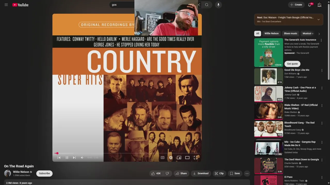Click the search magnifier button
This screenshot has height=185, width=330.
pyautogui.click(x=207, y=5)
